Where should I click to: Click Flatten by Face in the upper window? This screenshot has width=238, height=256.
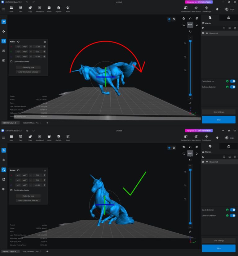pyautogui.click(x=28, y=67)
